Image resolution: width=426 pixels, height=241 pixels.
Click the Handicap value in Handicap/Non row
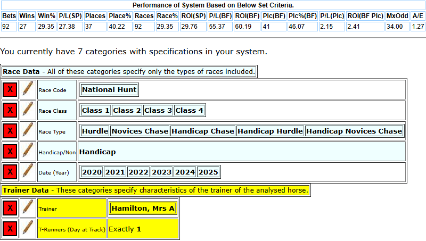pyautogui.click(x=97, y=152)
